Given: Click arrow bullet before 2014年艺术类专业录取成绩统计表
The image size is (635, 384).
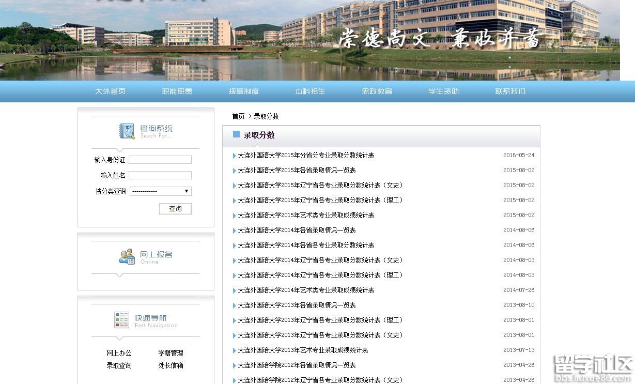Looking at the screenshot, I should pos(234,290).
